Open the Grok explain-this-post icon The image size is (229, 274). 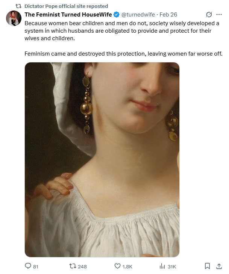coord(209,15)
